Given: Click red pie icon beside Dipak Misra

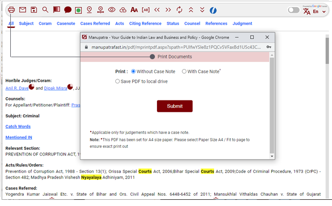Looking at the screenshot, I should 70,87.
